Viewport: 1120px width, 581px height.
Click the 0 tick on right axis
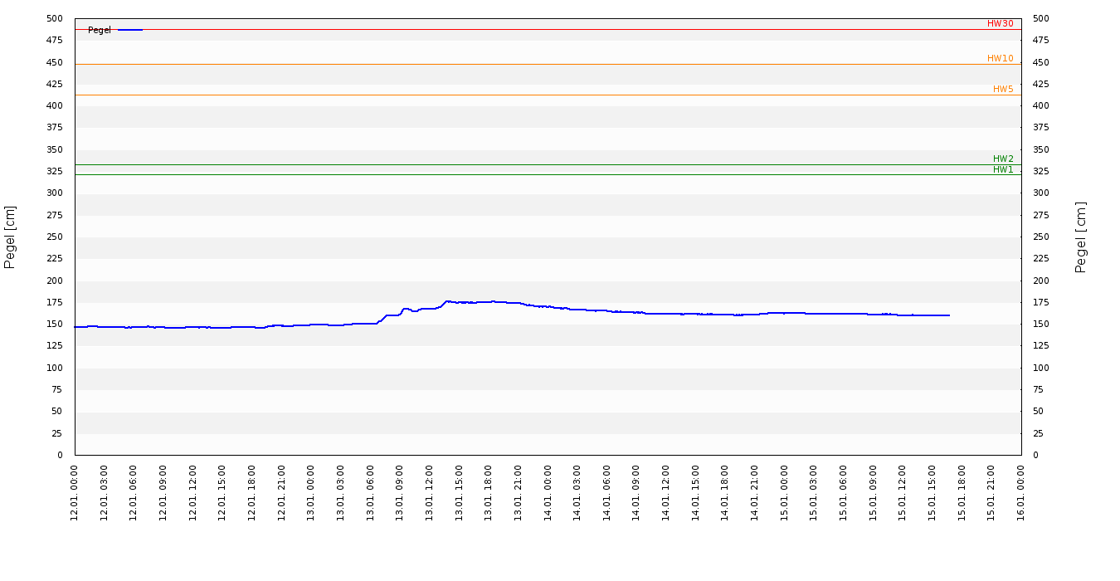coord(1035,456)
